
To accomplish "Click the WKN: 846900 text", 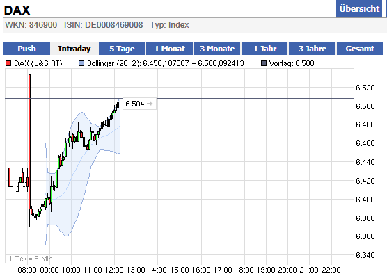I will click(x=31, y=25).
